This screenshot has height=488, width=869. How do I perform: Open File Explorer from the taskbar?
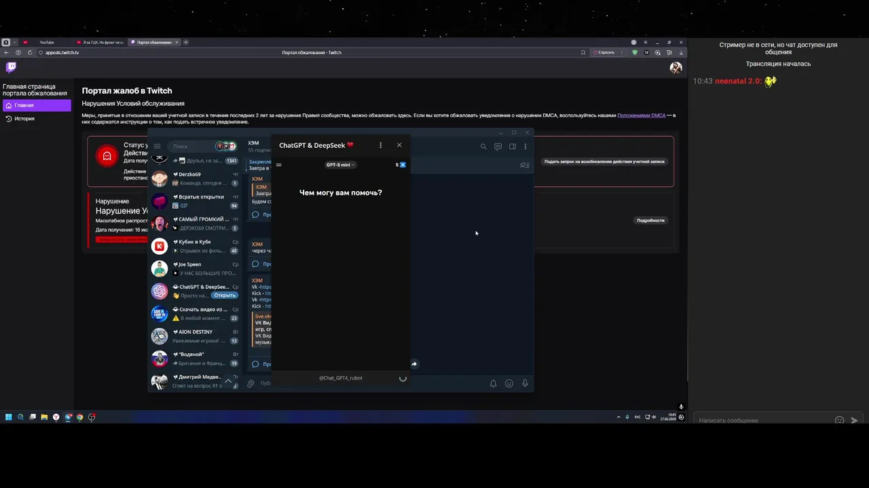click(x=44, y=417)
